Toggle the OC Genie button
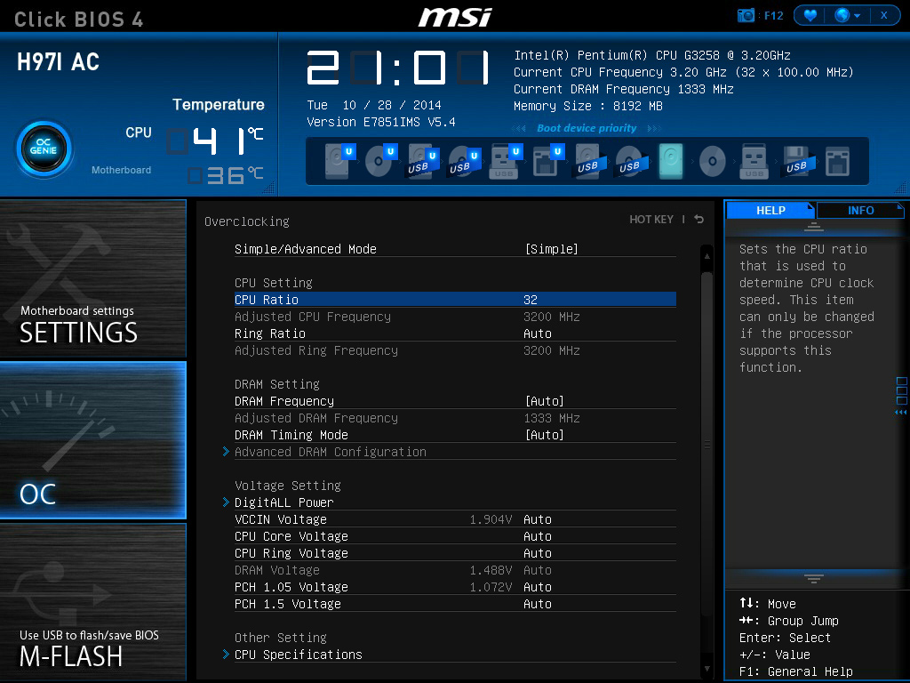Viewport: 910px width, 683px height. [x=44, y=148]
